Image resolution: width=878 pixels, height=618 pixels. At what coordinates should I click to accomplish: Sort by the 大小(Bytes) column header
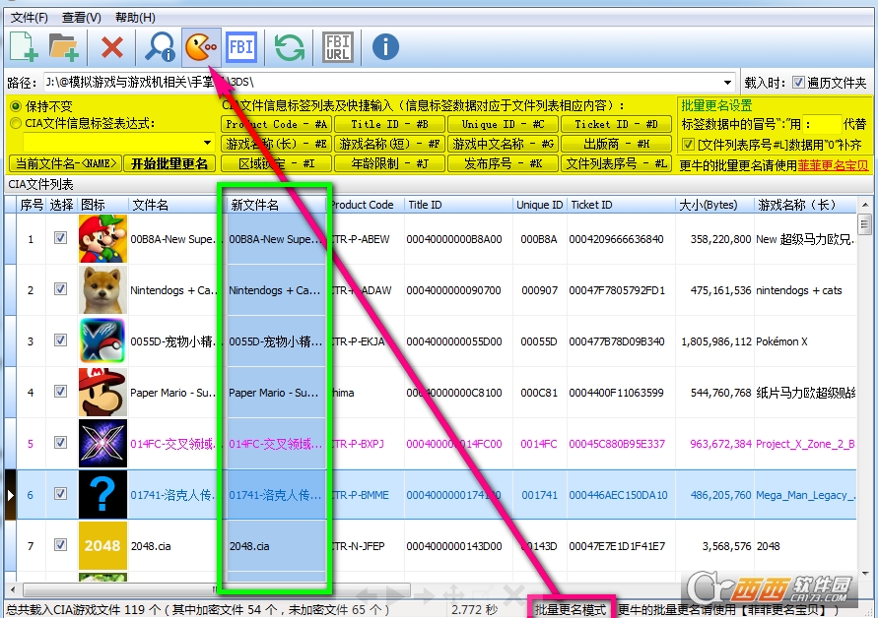(714, 205)
